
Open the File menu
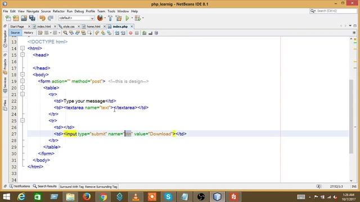coord(6,11)
